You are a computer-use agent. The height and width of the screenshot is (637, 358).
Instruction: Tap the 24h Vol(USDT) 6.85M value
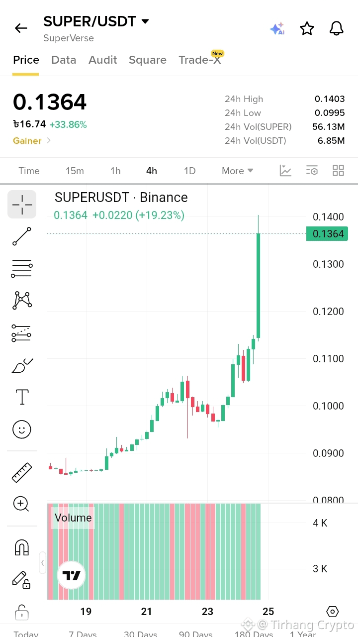tap(331, 141)
